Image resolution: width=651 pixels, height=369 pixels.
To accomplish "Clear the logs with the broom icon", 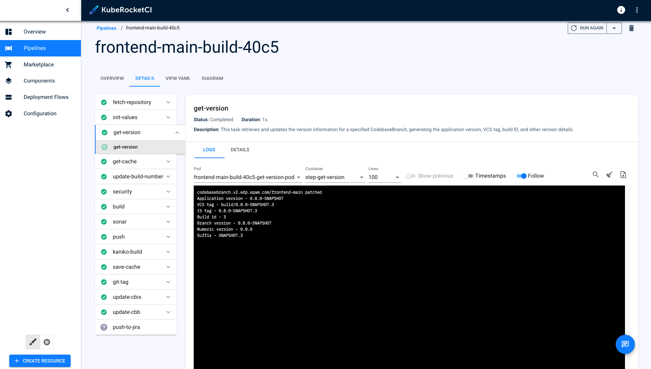I will pos(610,175).
